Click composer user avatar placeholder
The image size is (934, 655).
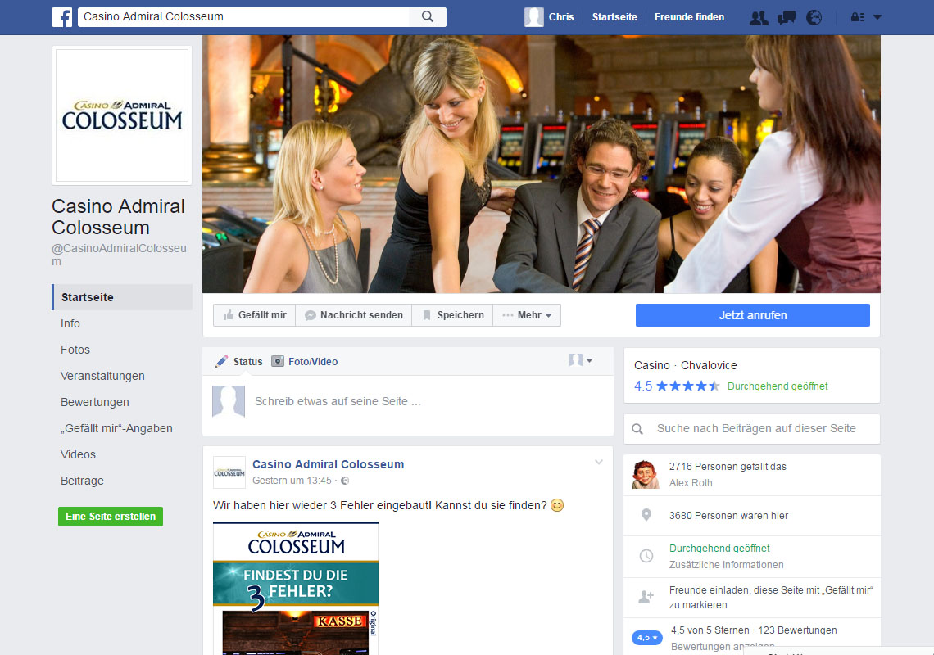click(229, 401)
